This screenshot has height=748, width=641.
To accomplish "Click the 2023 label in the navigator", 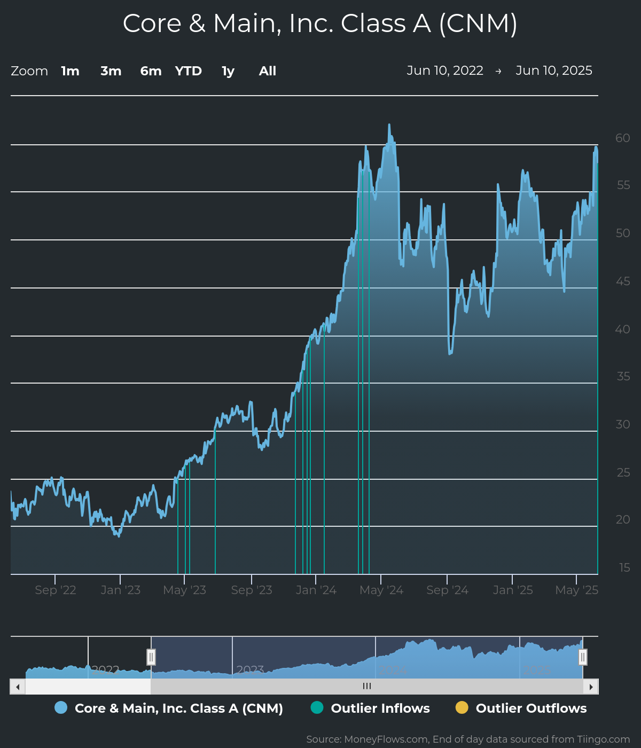I will [x=250, y=670].
